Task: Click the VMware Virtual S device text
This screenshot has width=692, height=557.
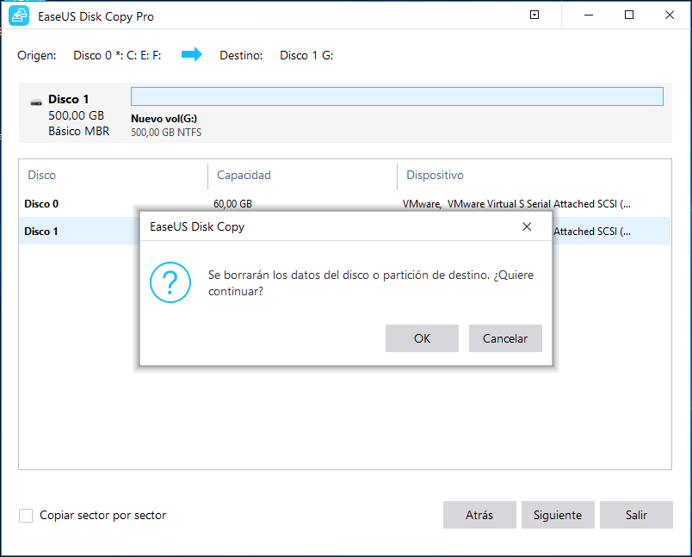Action: [x=516, y=204]
